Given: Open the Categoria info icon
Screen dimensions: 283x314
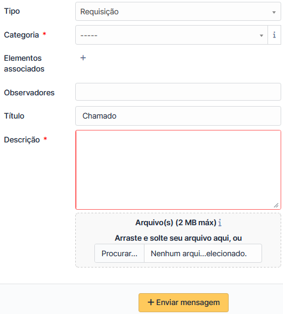Looking at the screenshot, I should tap(274, 35).
